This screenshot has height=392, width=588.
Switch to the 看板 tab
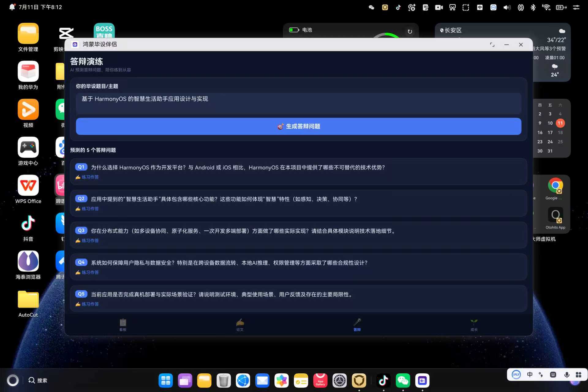pyautogui.click(x=123, y=325)
